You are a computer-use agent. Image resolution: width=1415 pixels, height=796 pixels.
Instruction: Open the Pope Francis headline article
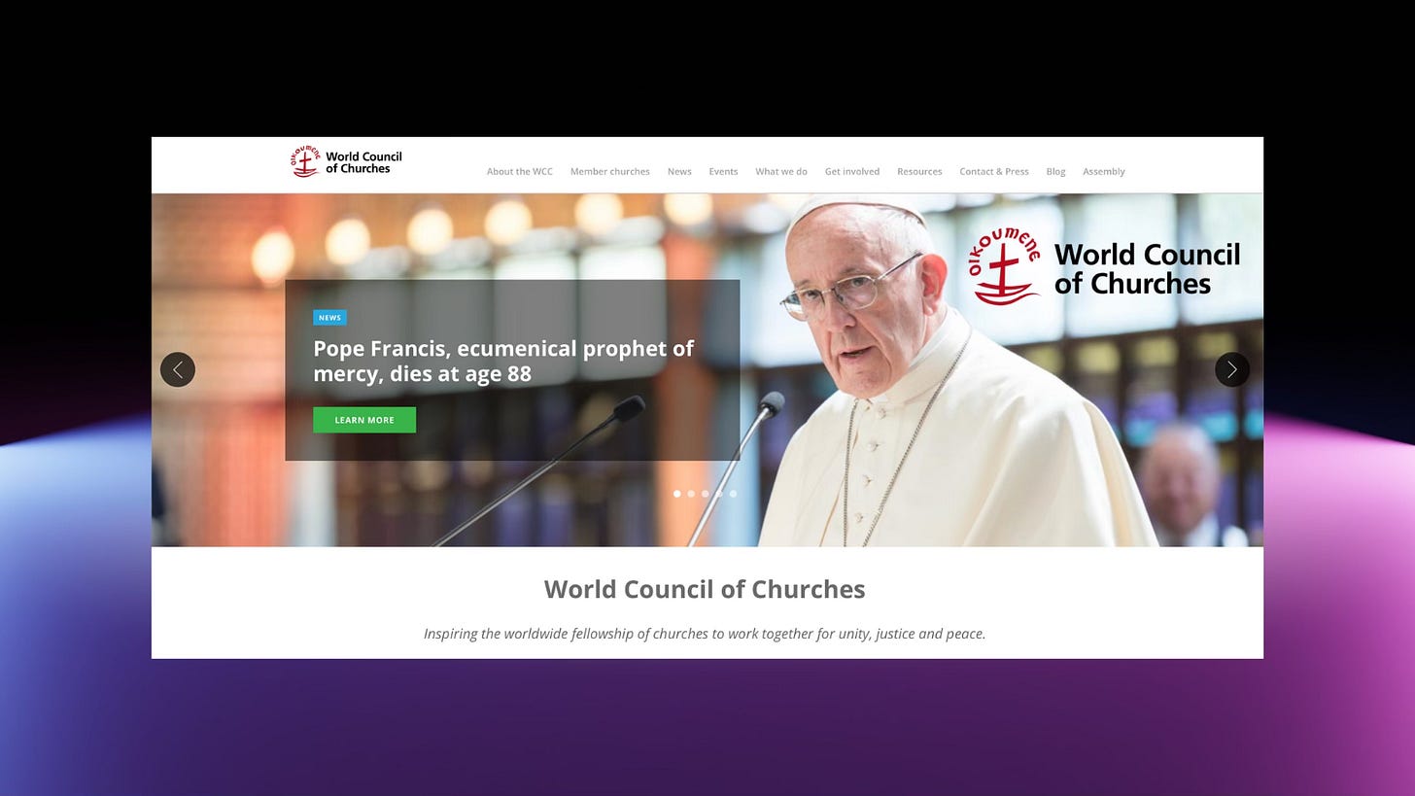point(503,361)
